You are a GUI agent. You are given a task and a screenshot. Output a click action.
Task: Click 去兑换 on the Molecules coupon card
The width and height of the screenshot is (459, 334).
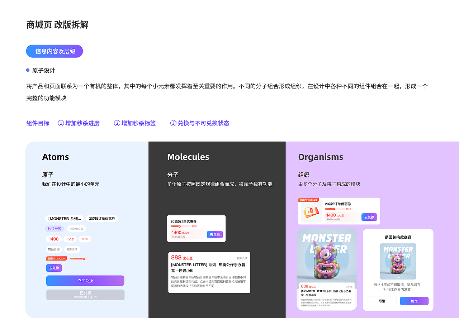[215, 235]
